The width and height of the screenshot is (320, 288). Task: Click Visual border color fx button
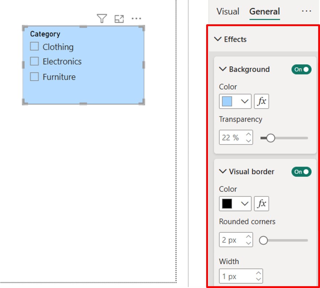[261, 204]
